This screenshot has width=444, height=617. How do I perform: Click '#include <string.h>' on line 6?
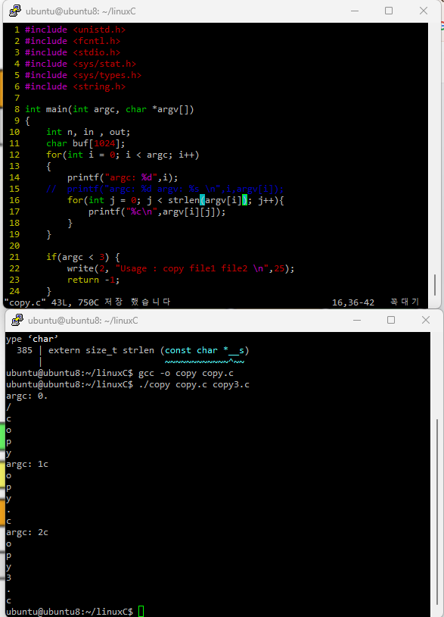pos(76,86)
